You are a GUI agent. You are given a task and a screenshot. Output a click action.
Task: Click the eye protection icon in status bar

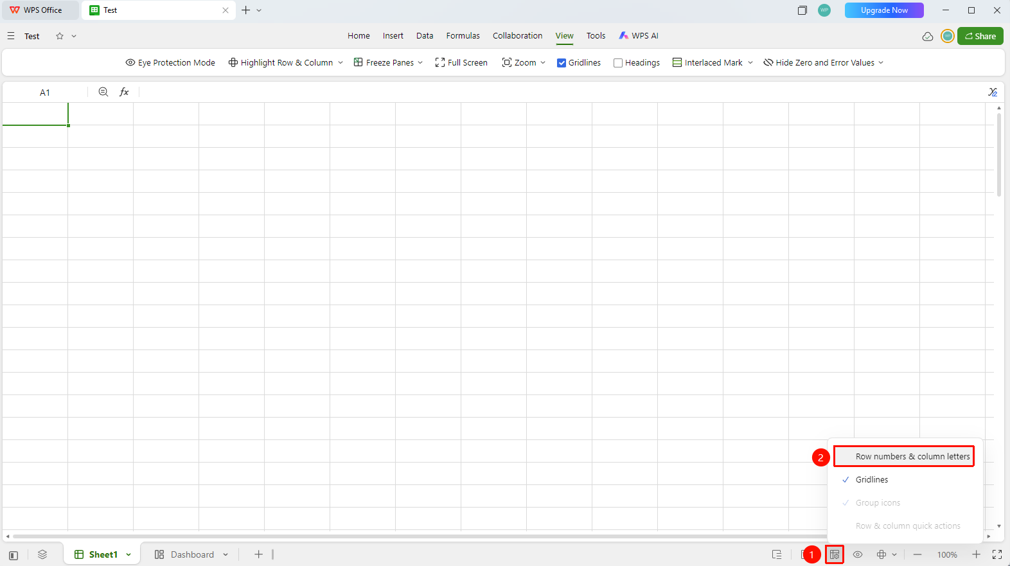click(x=858, y=554)
